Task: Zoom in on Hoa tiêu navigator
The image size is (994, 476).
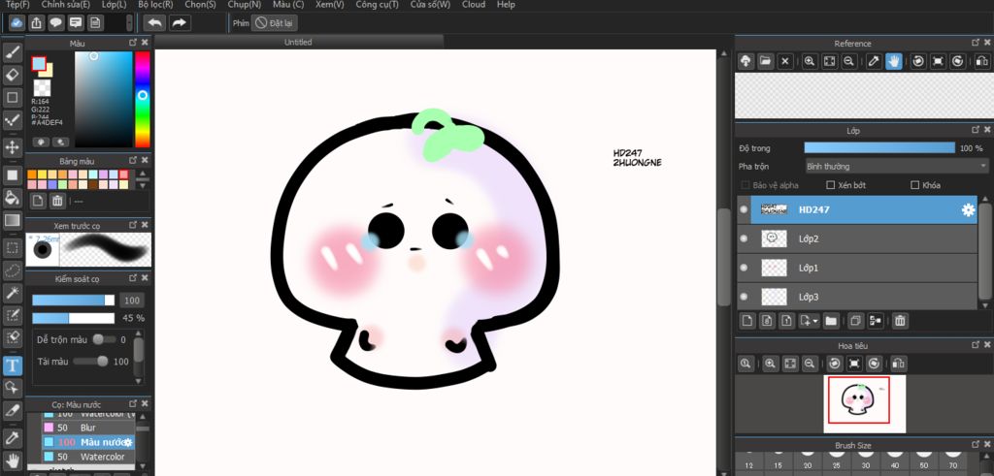Action: (x=770, y=364)
